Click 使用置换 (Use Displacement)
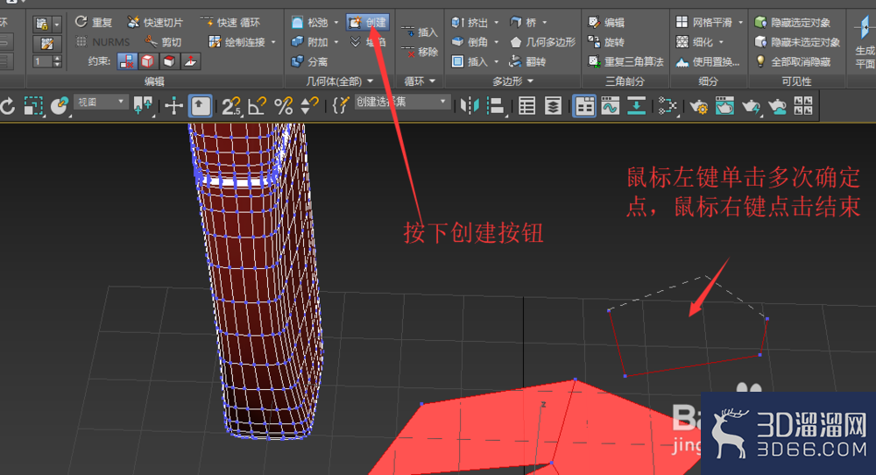The image size is (876, 475). [x=708, y=61]
